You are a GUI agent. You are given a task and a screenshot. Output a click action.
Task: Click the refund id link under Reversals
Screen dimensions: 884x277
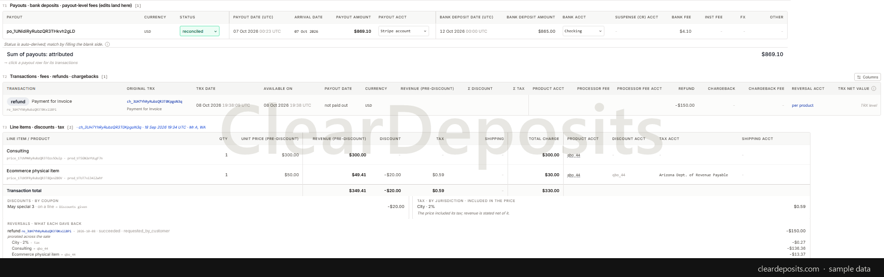[x=47, y=231]
